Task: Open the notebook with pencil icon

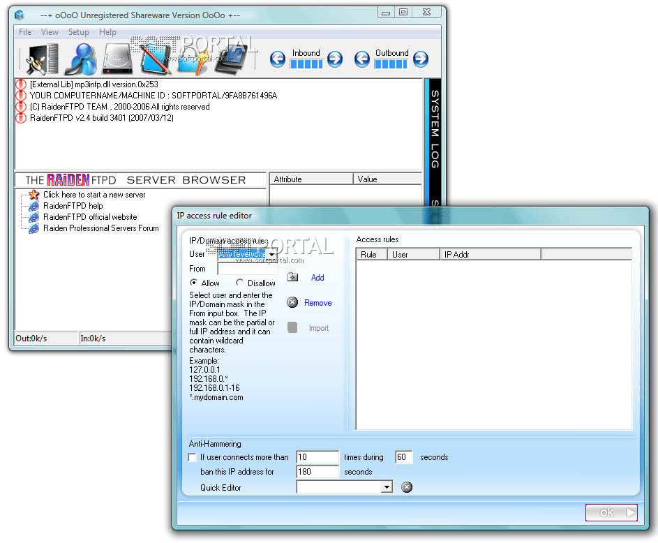Action: pos(154,59)
